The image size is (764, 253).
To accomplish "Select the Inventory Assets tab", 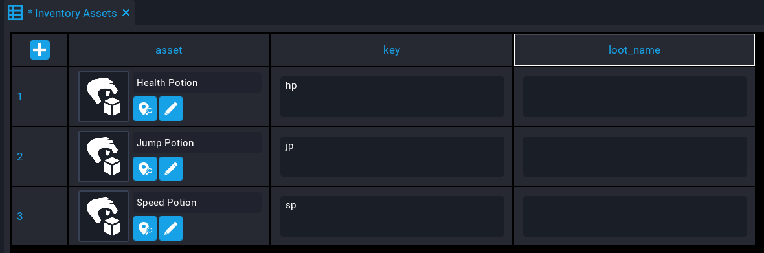I will point(71,13).
